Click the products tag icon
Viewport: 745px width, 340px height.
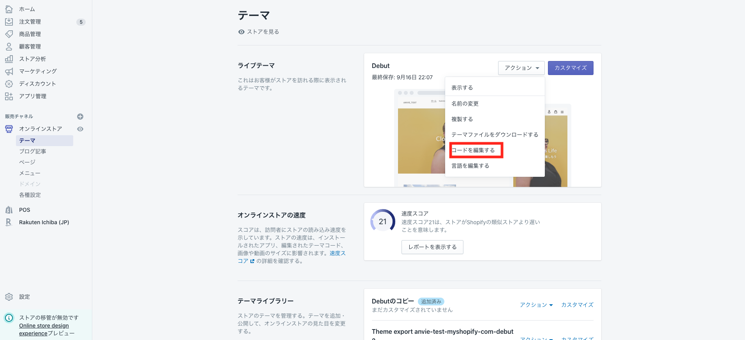click(9, 34)
